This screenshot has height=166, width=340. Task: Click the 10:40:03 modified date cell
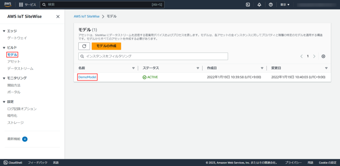click(298, 77)
